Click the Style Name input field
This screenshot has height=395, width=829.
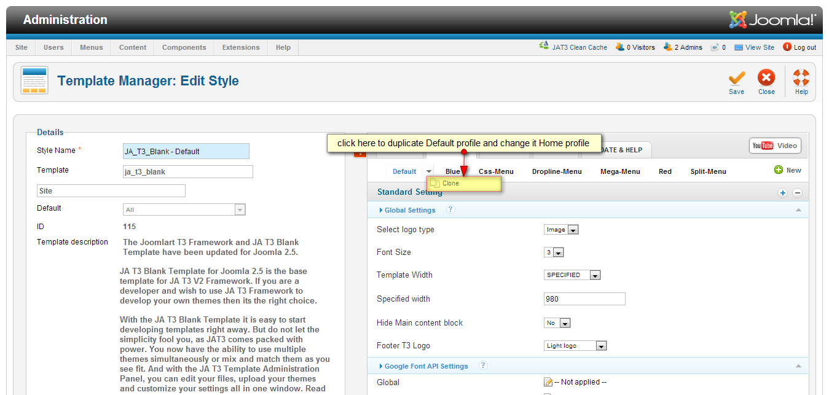pyautogui.click(x=186, y=151)
